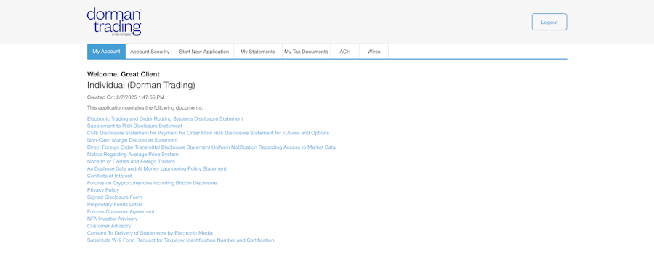View Non-Cash Margin Disclosure Statement
The width and height of the screenshot is (654, 265).
tap(132, 140)
